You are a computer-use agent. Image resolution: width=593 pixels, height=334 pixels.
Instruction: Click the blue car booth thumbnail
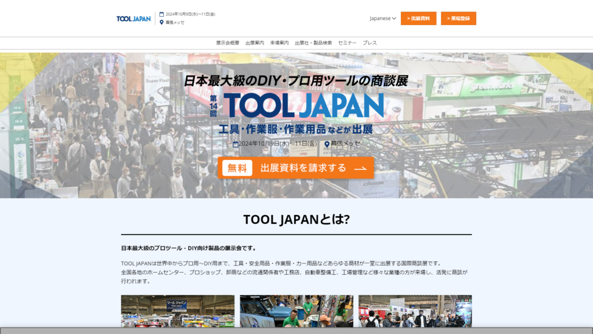tap(296, 311)
